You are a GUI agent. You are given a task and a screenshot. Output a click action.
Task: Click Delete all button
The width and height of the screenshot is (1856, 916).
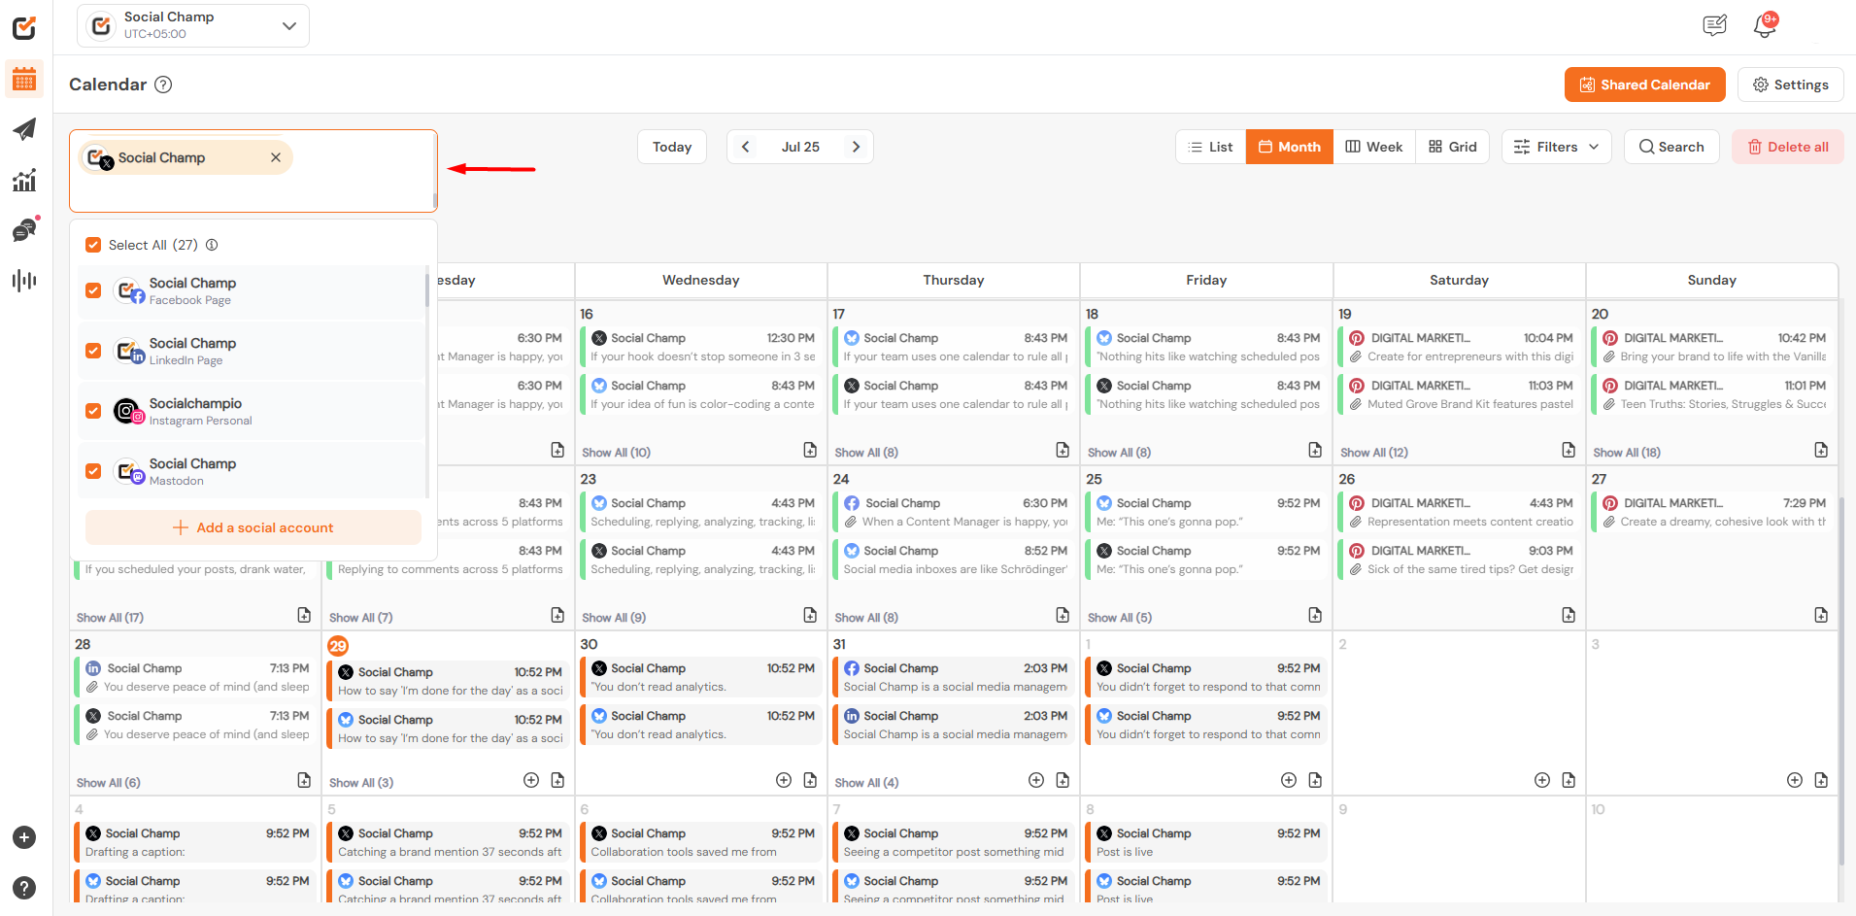point(1788,147)
